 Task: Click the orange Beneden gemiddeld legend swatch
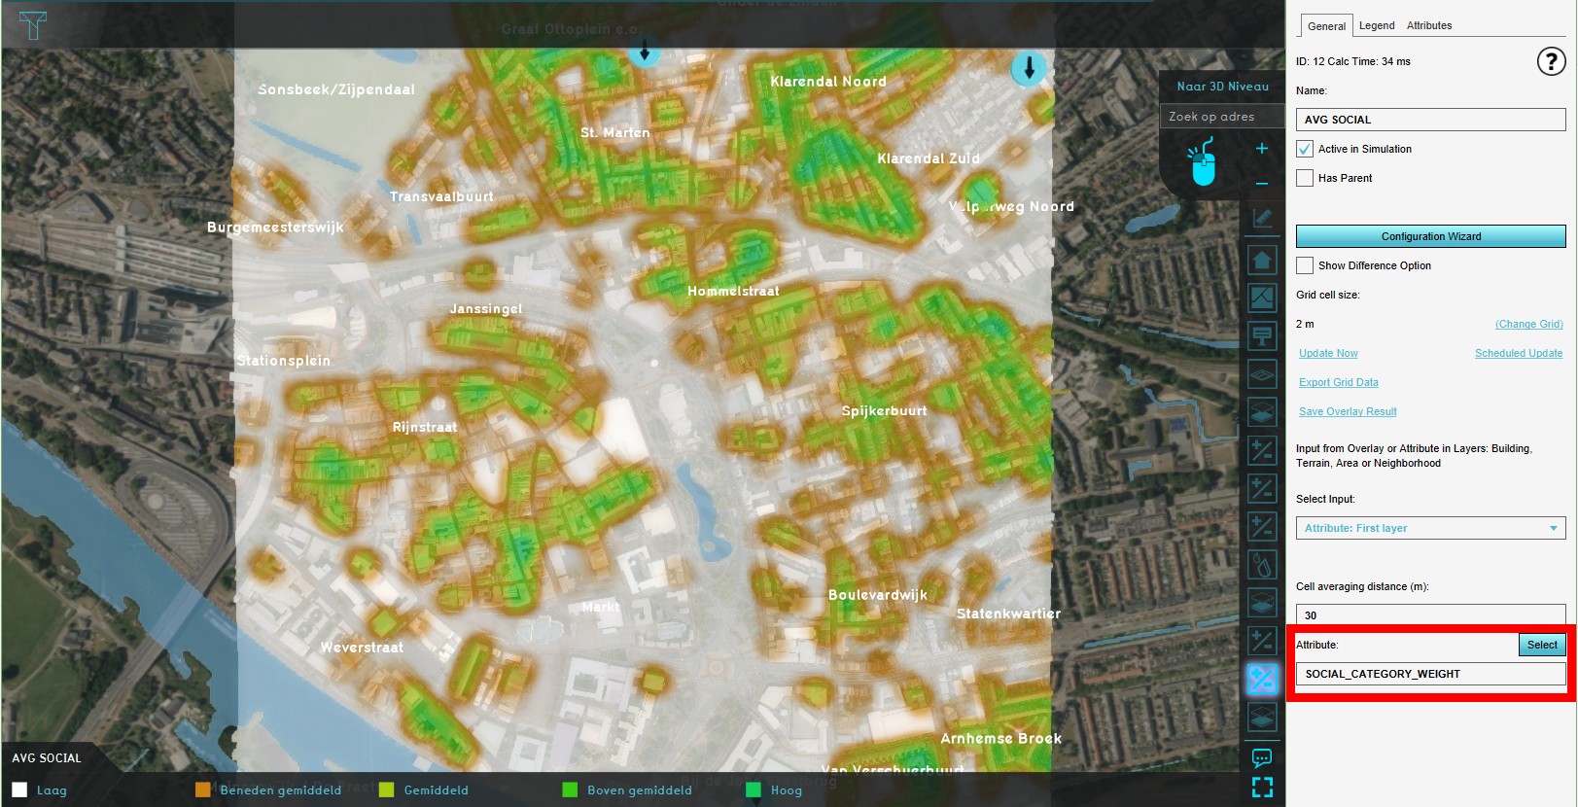203,789
